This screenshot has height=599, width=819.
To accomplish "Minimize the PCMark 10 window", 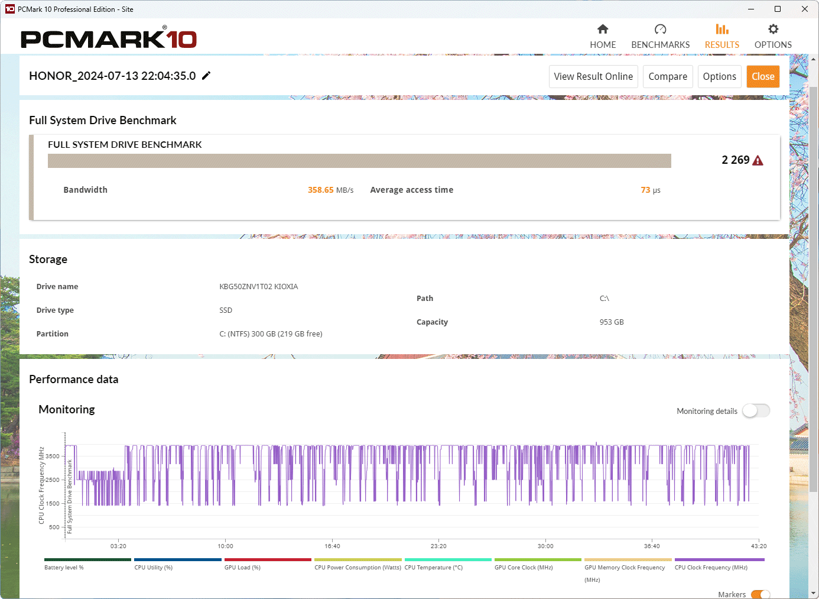I will 750,9.
